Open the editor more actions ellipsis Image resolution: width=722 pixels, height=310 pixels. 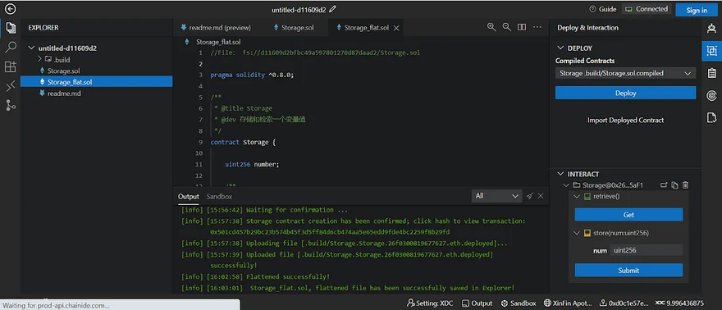coord(537,27)
